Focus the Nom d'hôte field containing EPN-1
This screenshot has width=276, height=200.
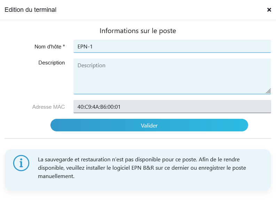coord(172,46)
